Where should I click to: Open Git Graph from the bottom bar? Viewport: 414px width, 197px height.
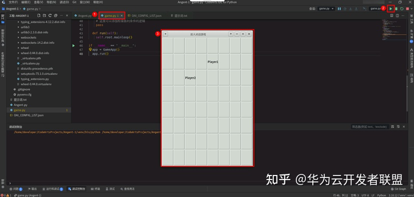[398, 189]
